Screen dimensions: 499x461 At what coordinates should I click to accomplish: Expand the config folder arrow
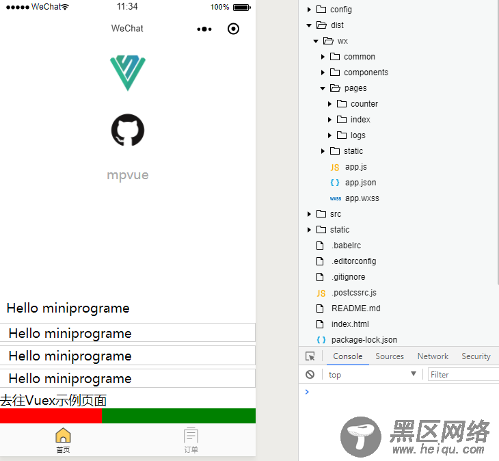click(309, 10)
